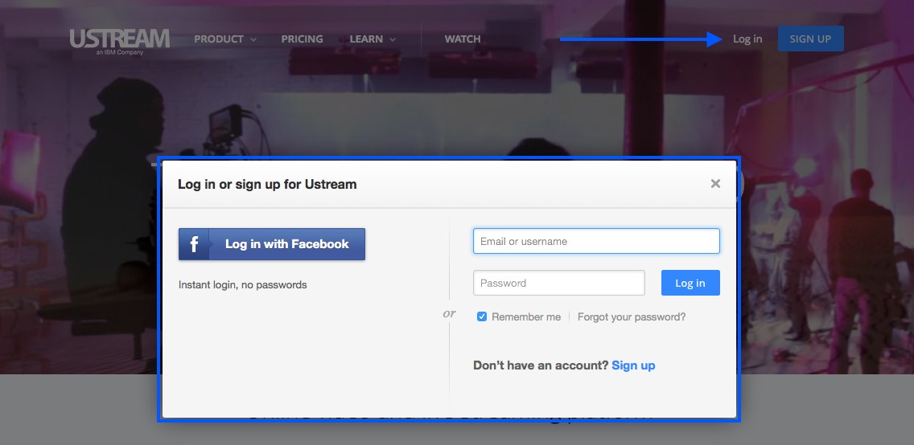Focus the Email or username field
The image size is (914, 445).
[x=596, y=241]
